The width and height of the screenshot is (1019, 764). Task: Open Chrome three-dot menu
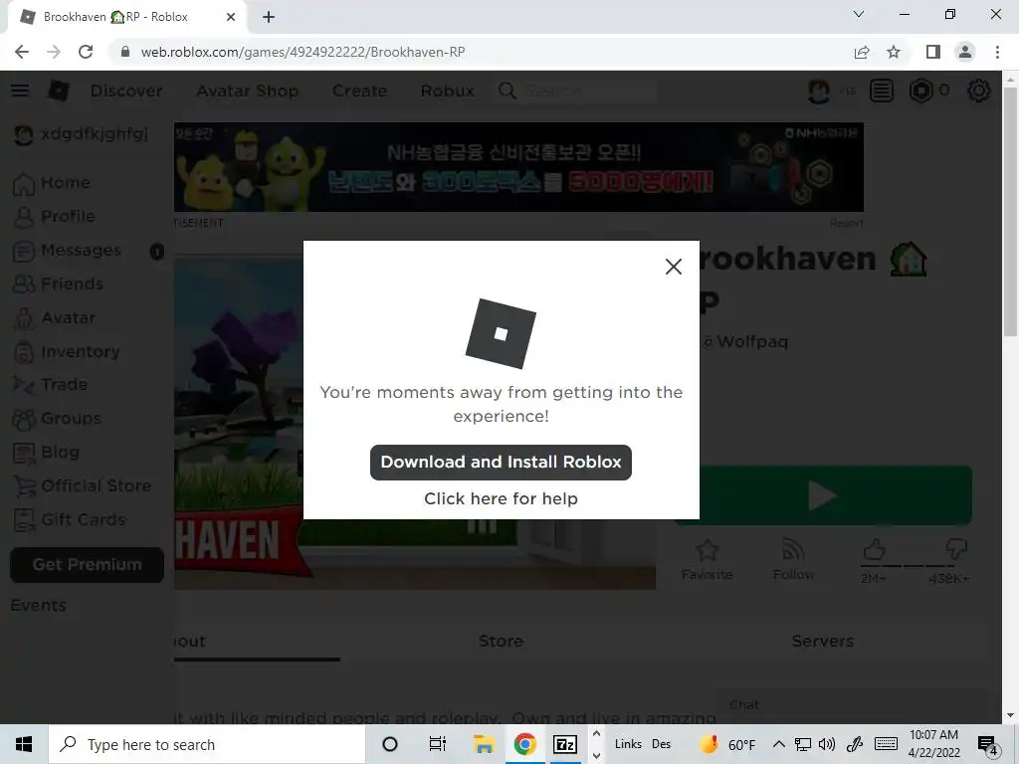[997, 52]
